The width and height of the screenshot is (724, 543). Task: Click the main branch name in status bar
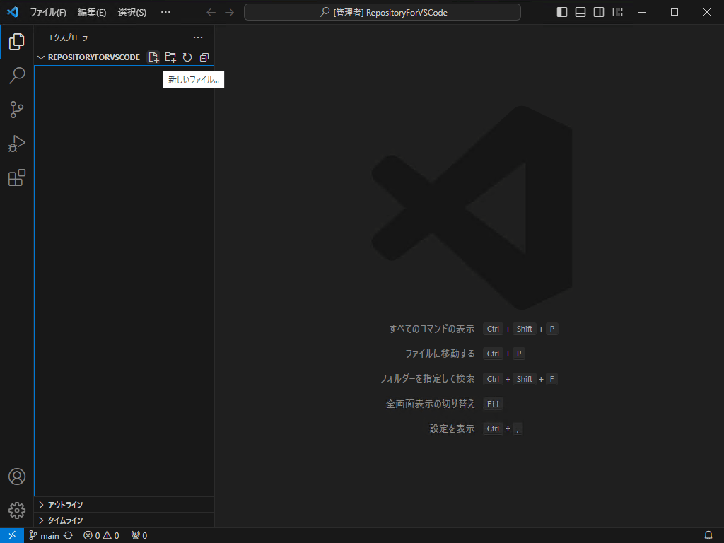[45, 536]
